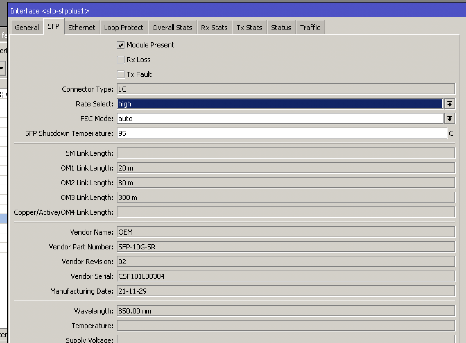This screenshot has width=466, height=343.
Task: Click the SFP Shutdown Temperature field
Action: tap(282, 133)
